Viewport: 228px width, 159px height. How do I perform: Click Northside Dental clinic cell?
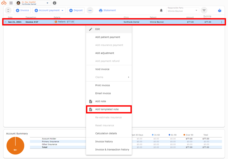coord(131,22)
